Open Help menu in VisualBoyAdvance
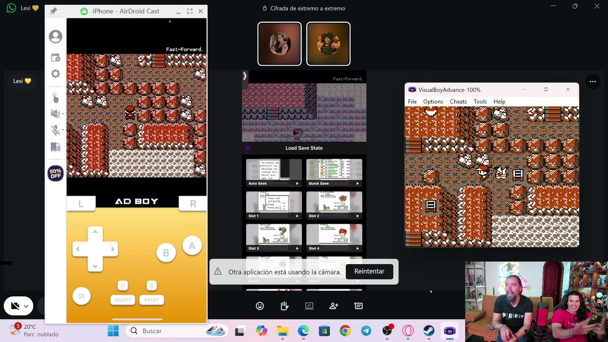This screenshot has width=608, height=342. coord(499,102)
